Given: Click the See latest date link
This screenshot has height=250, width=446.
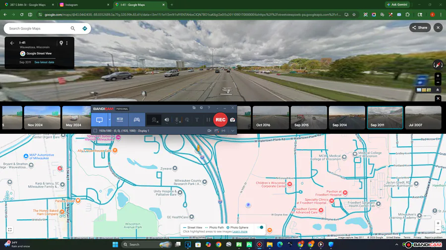Looking at the screenshot, I should click(44, 62).
